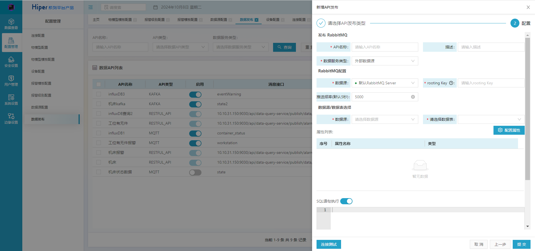Click the scrollbar up arrow in the drawer

point(527,35)
